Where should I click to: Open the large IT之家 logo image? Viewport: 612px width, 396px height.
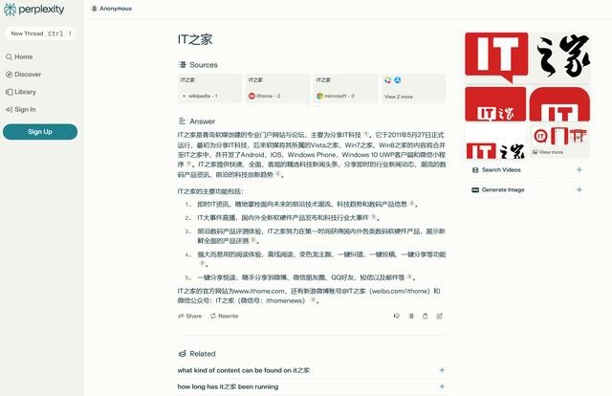tap(527, 57)
